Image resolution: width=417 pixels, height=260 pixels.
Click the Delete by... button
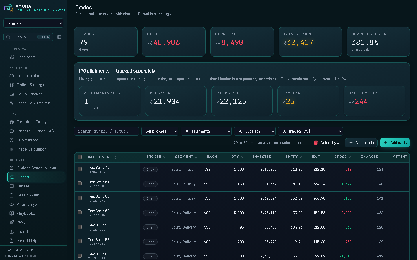326,143
